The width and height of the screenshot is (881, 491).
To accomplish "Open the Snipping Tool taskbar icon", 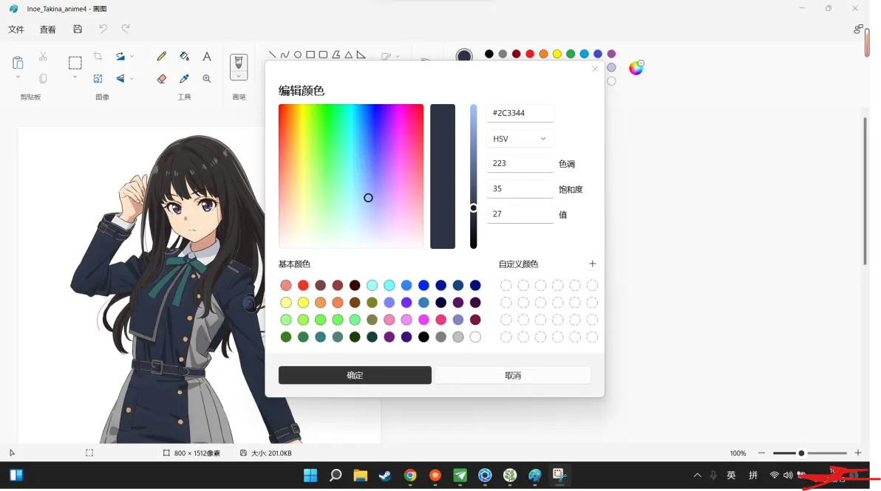I will point(559,475).
